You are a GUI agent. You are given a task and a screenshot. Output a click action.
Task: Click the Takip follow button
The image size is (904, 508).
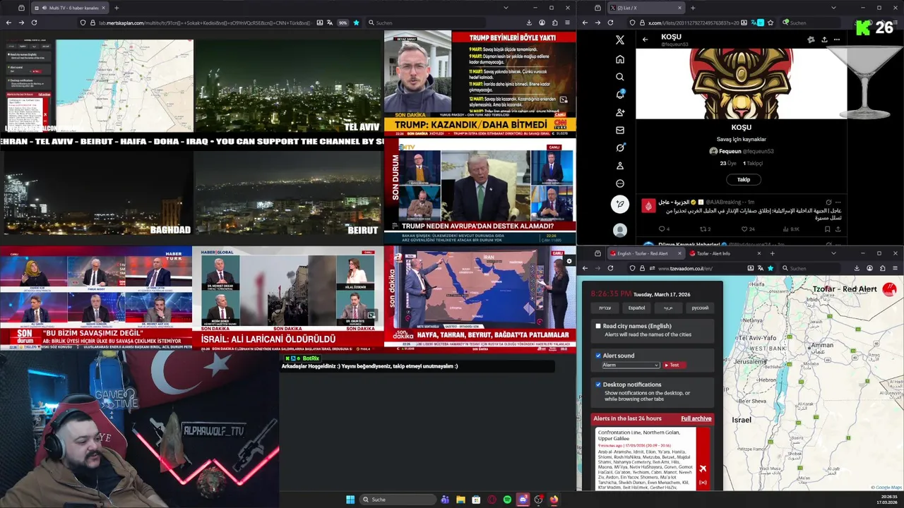pyautogui.click(x=744, y=179)
